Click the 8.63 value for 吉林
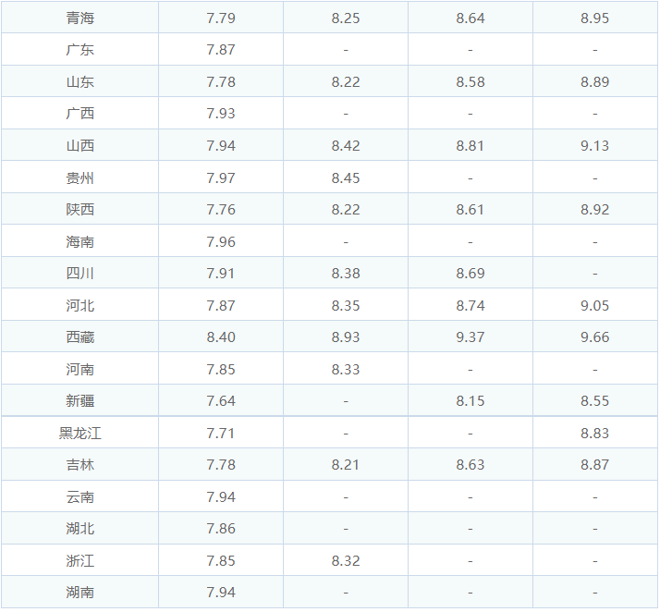 471,465
